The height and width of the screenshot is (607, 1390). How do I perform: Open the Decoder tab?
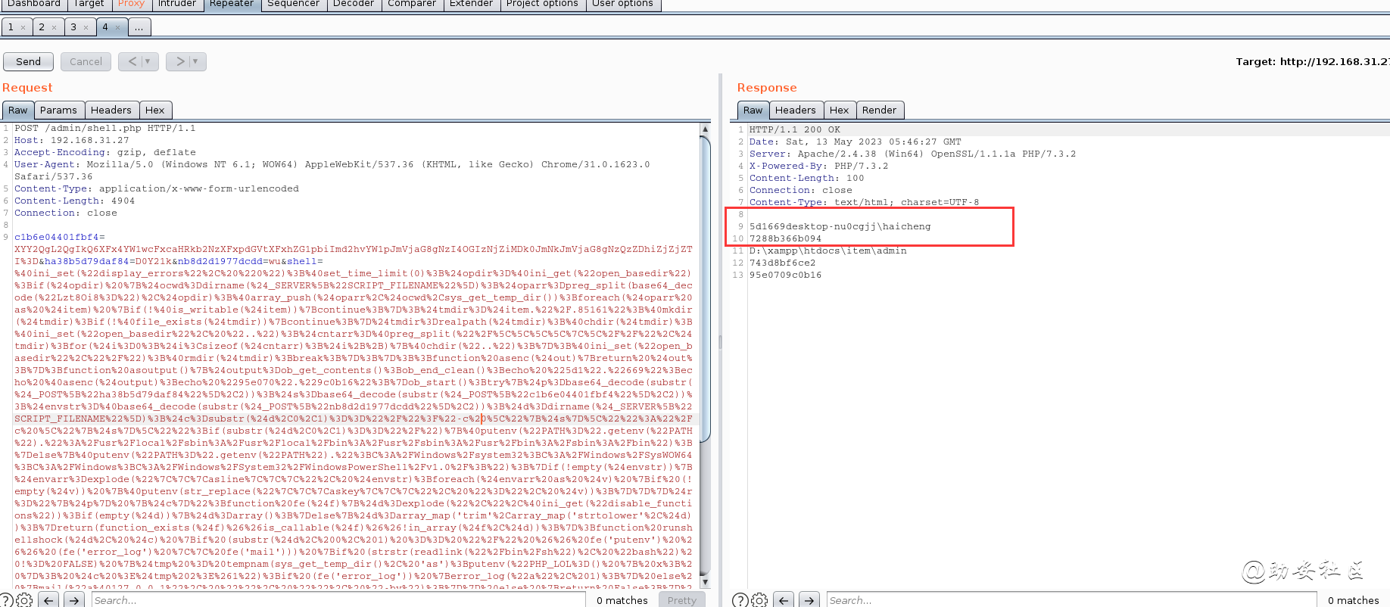[354, 4]
